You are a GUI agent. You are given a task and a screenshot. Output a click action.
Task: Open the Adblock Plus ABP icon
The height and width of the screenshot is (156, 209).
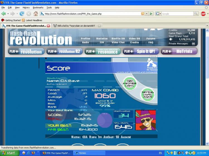[x=203, y=14]
